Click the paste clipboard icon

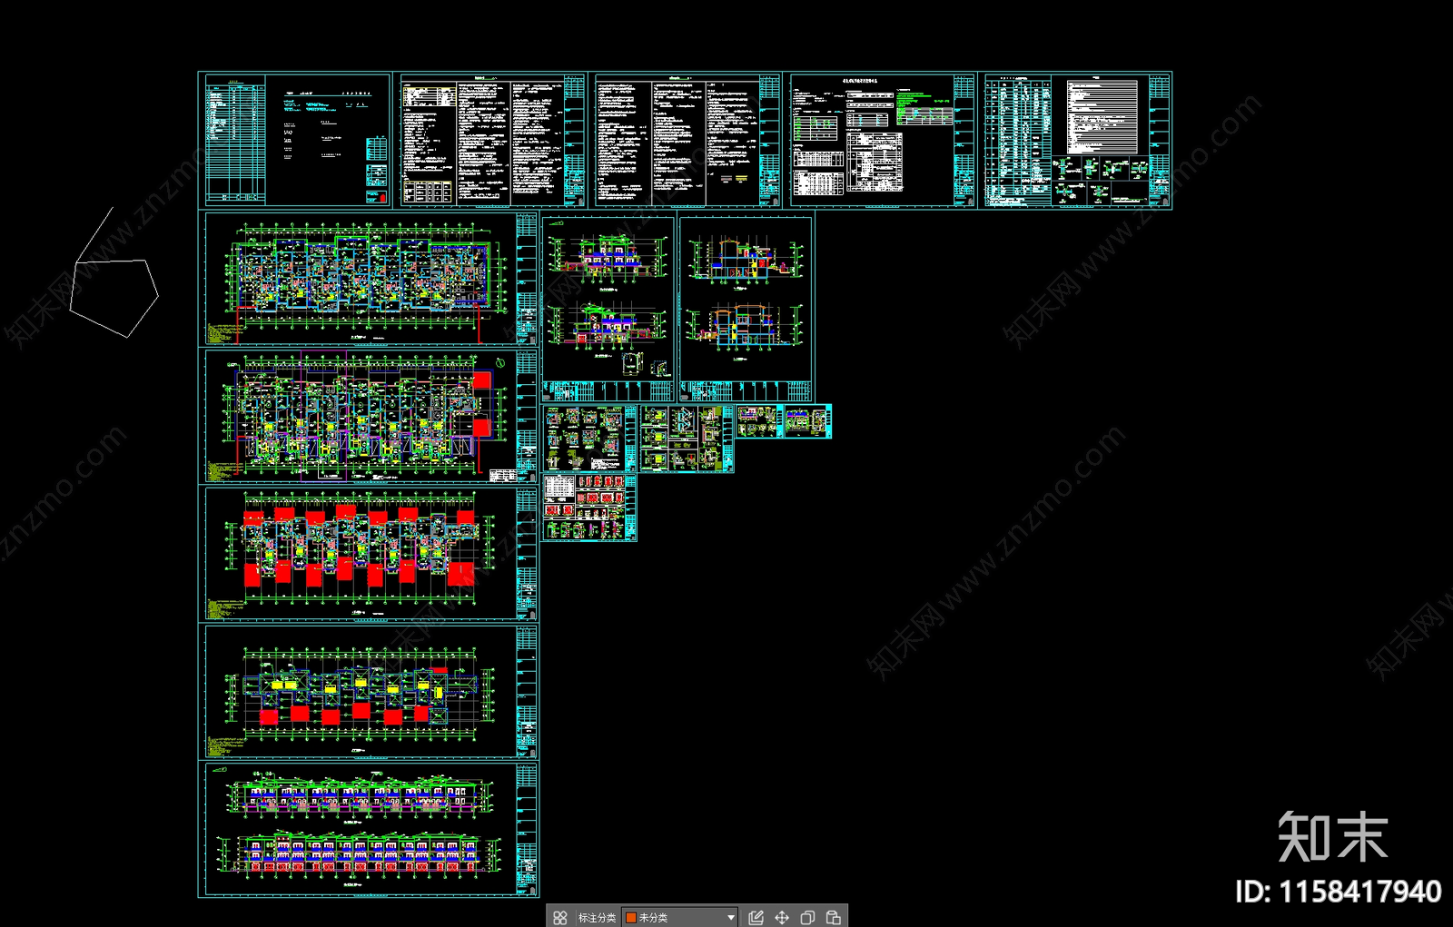point(833,917)
